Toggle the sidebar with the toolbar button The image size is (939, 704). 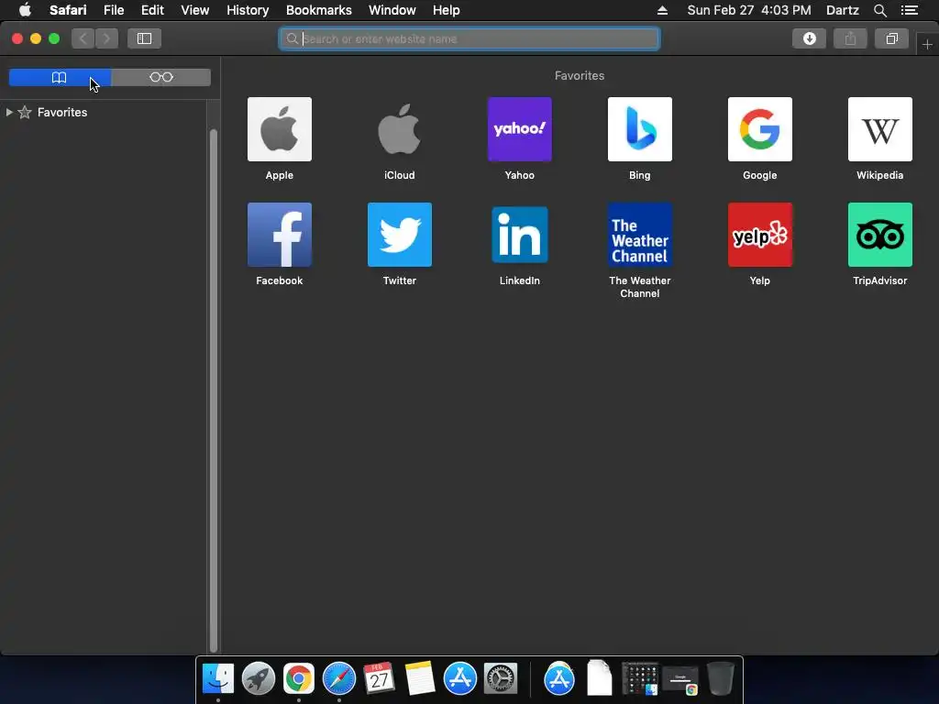pos(144,38)
